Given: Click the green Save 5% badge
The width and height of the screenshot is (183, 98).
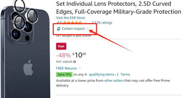Looking at the screenshot, I should pyautogui.click(x=64, y=75).
